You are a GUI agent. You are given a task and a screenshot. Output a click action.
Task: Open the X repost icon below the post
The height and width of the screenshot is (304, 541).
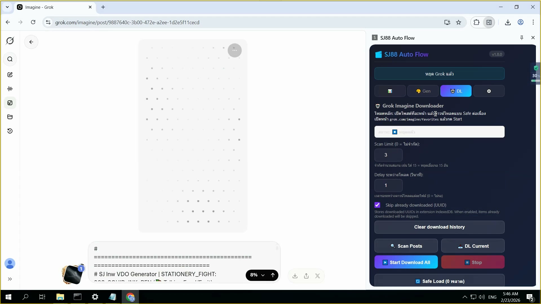coord(318,276)
